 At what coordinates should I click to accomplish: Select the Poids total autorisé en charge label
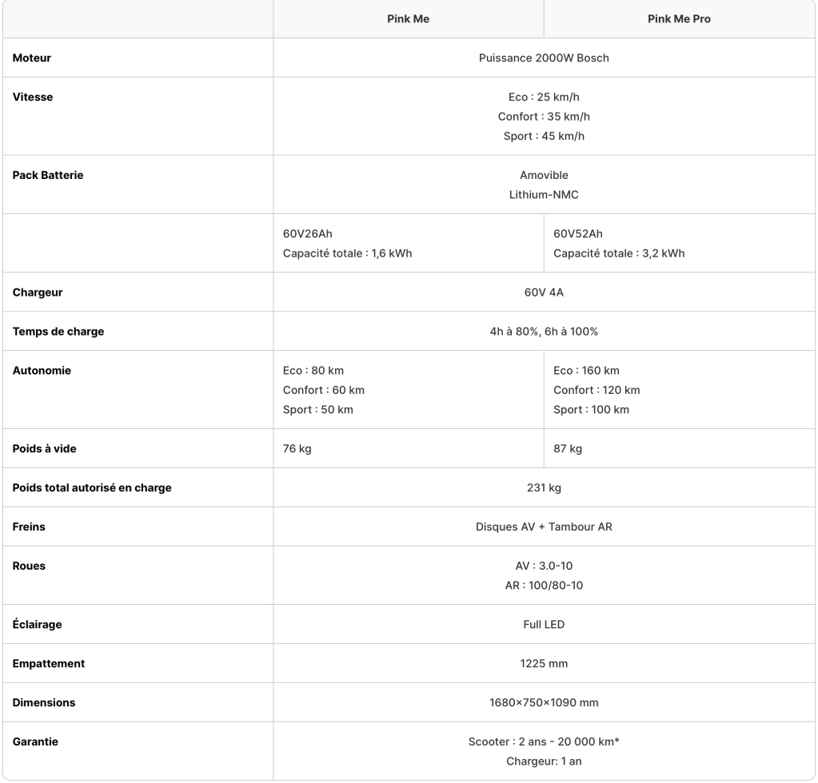pos(92,487)
